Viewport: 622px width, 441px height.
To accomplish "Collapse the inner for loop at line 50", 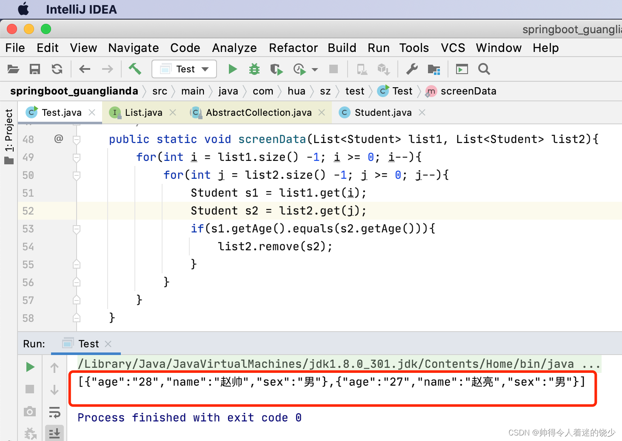I will pos(77,175).
